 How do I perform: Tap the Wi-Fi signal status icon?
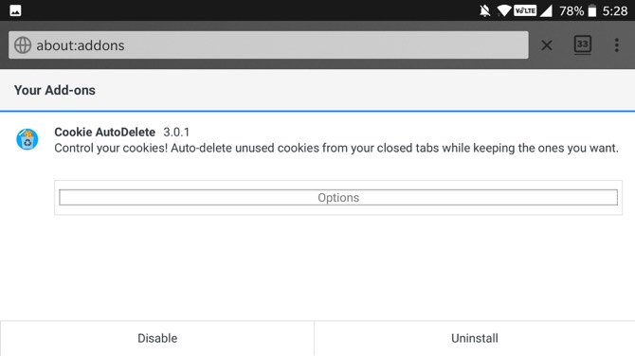pos(504,10)
